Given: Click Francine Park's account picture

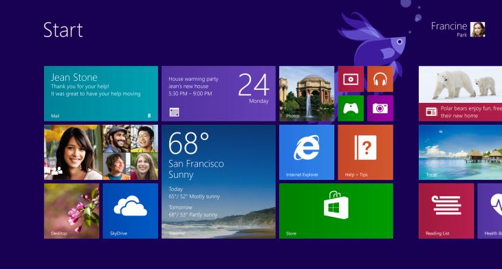Looking at the screenshot, I should [478, 30].
